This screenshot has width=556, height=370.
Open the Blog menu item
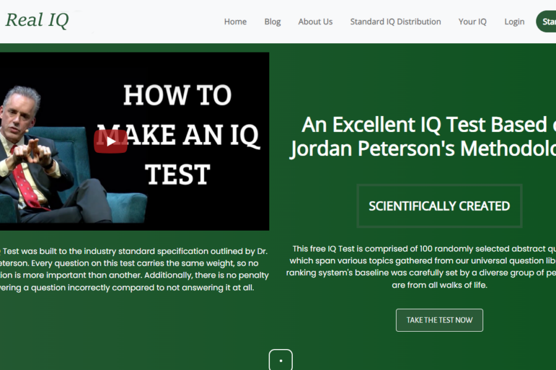pyautogui.click(x=272, y=22)
